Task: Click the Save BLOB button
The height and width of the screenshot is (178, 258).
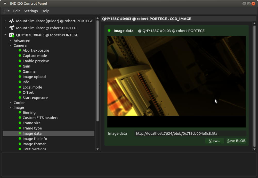Action: pos(236,141)
